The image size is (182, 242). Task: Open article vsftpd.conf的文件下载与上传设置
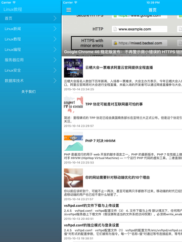pyautogui.click(x=92, y=206)
